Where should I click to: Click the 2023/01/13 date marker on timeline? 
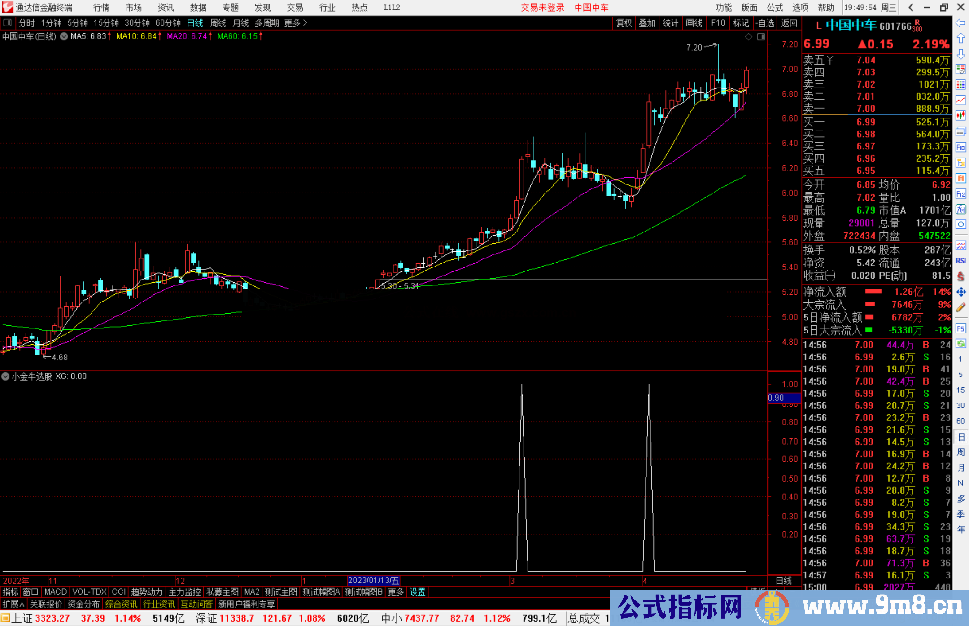click(373, 581)
